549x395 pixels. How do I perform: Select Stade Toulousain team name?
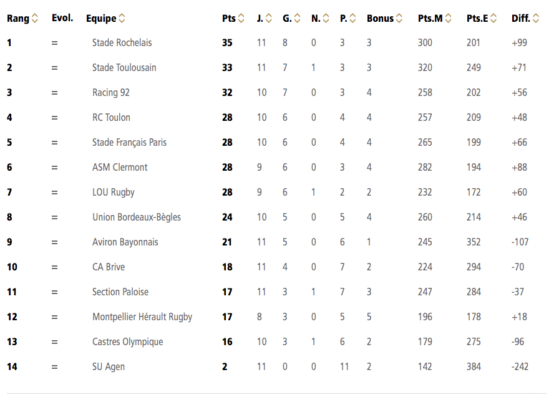coord(124,67)
